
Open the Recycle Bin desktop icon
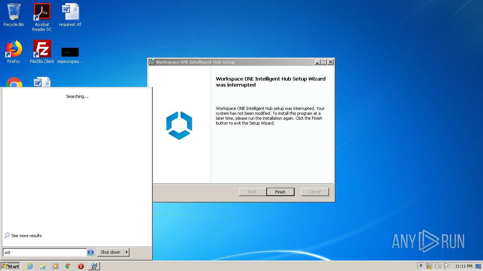coord(14,15)
